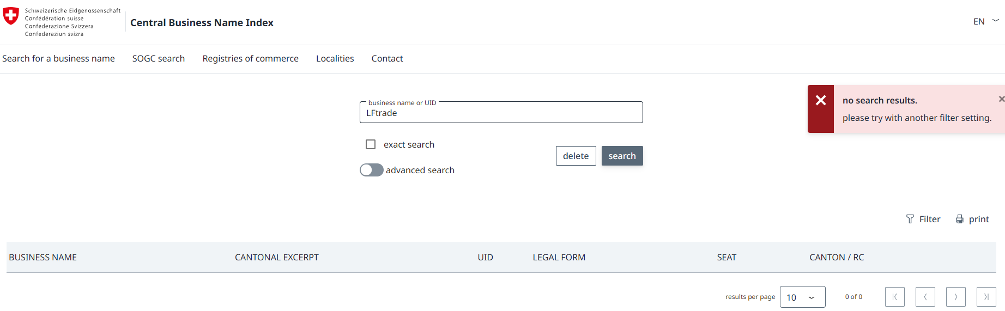Open the EN language dropdown
Screen dimensions: 1005x311
tap(986, 21)
